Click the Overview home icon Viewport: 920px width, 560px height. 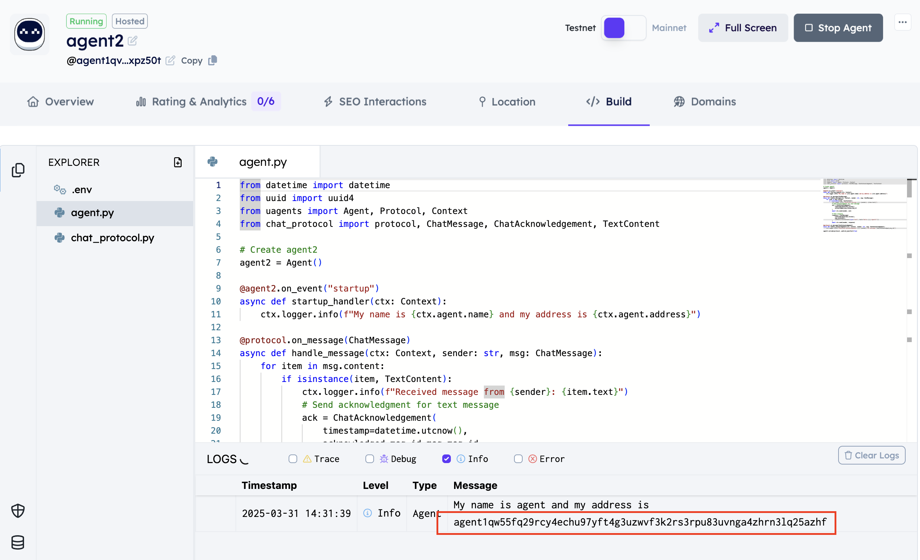(33, 102)
